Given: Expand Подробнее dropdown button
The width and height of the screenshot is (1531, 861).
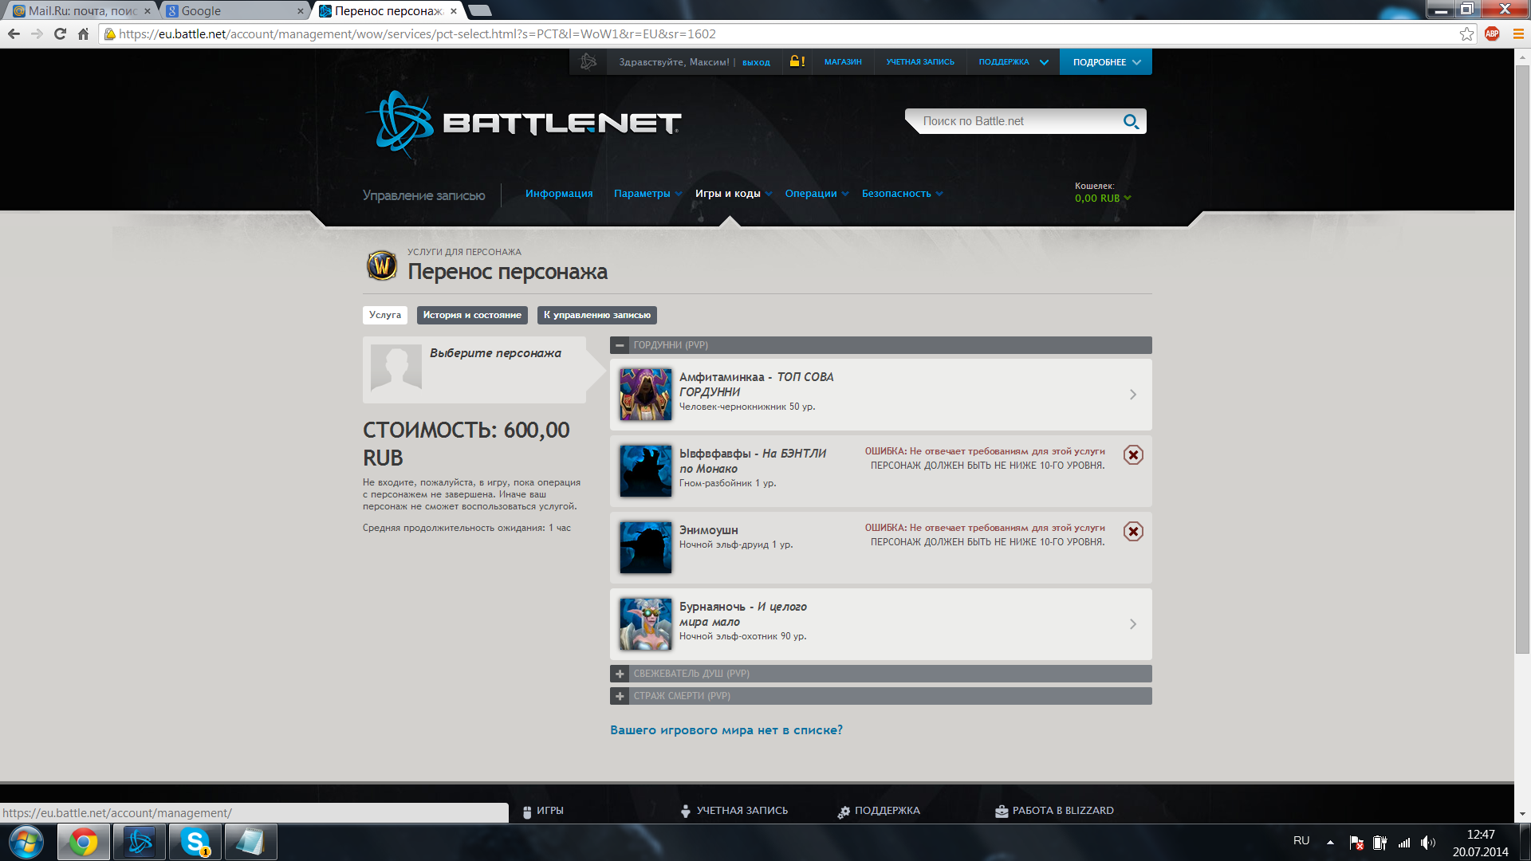Looking at the screenshot, I should 1106,61.
